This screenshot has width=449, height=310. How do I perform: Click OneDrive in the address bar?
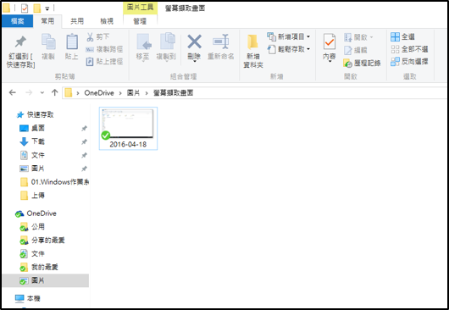coord(99,92)
